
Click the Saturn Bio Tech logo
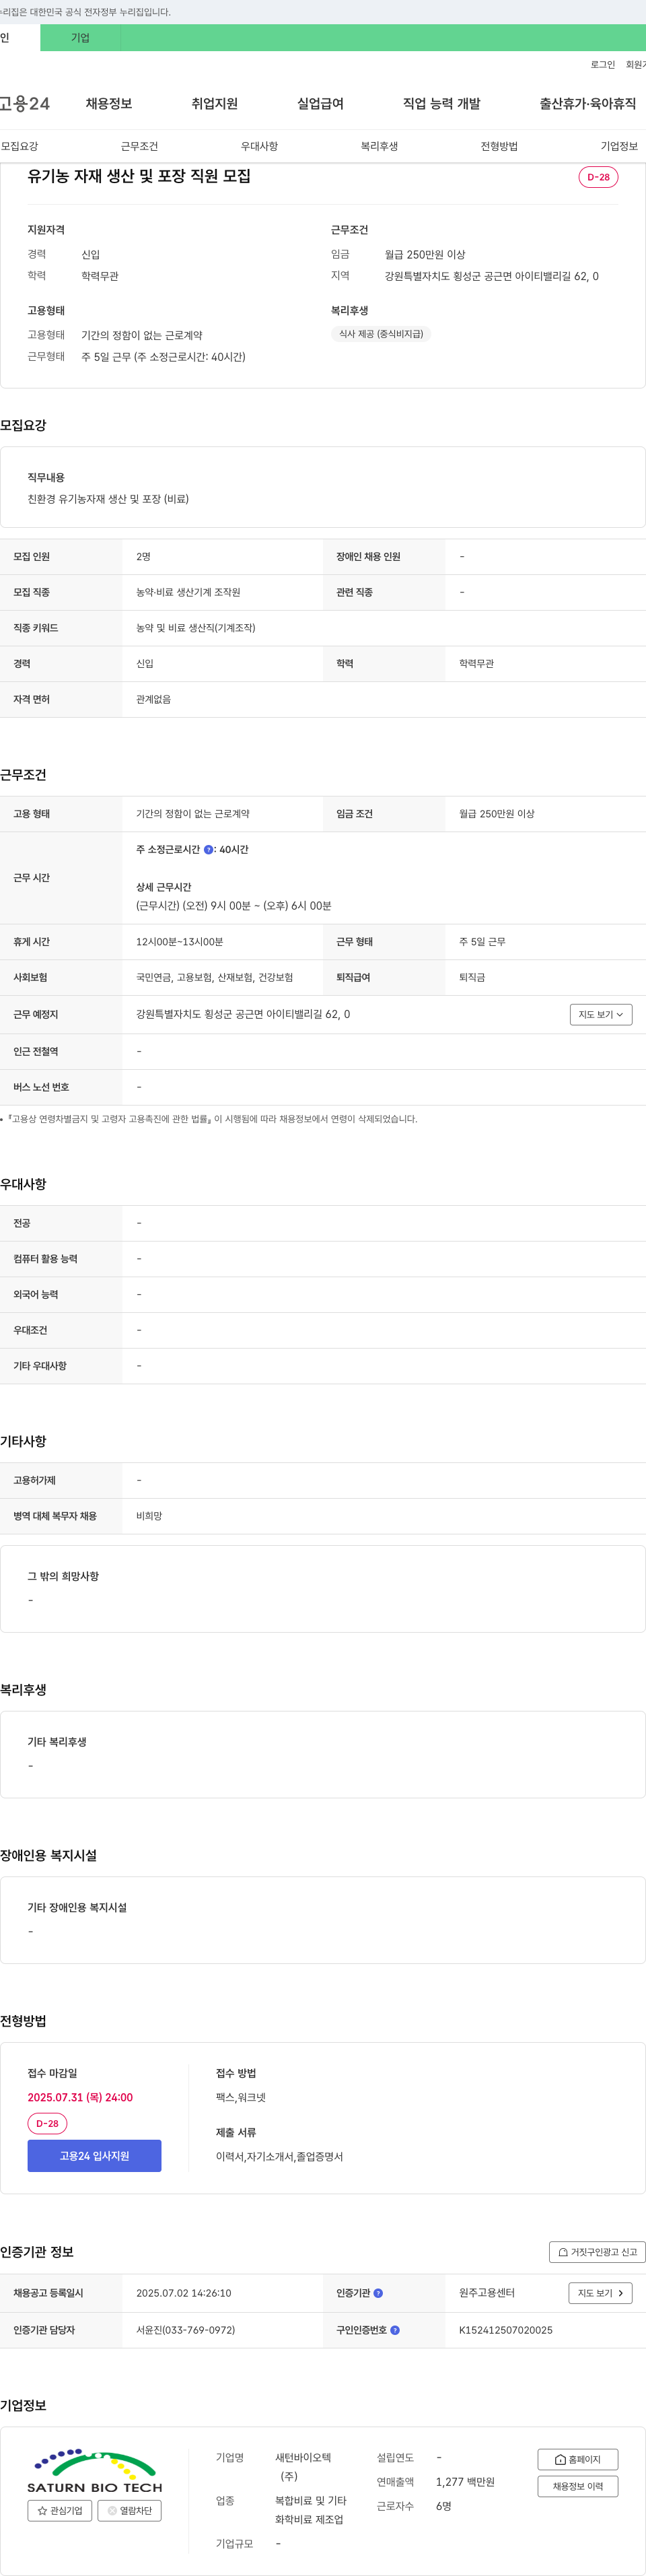94,2470
